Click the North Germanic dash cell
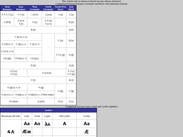 pyautogui.click(x=48, y=48)
